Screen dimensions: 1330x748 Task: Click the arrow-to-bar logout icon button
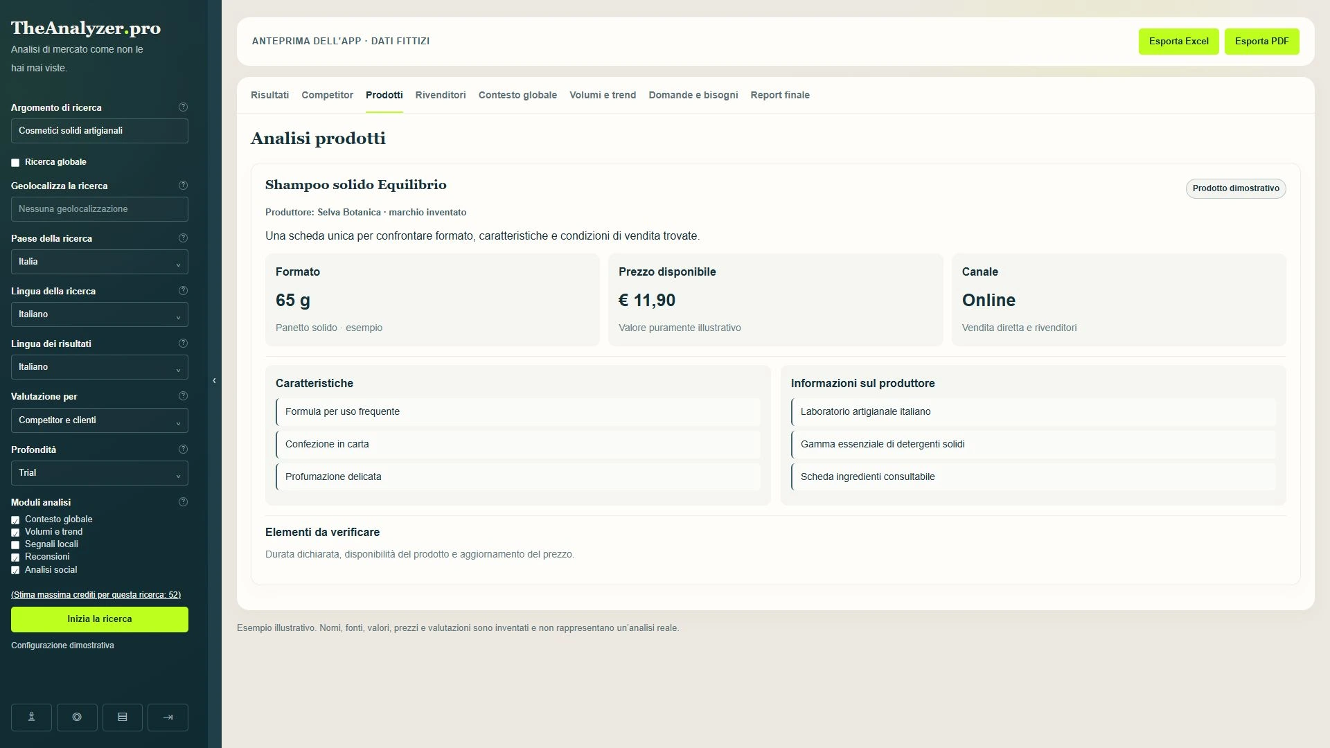pyautogui.click(x=168, y=718)
